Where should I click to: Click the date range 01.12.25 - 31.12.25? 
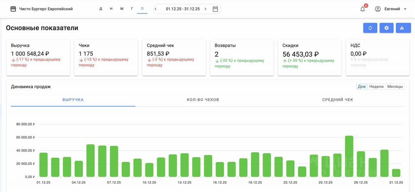point(183,9)
